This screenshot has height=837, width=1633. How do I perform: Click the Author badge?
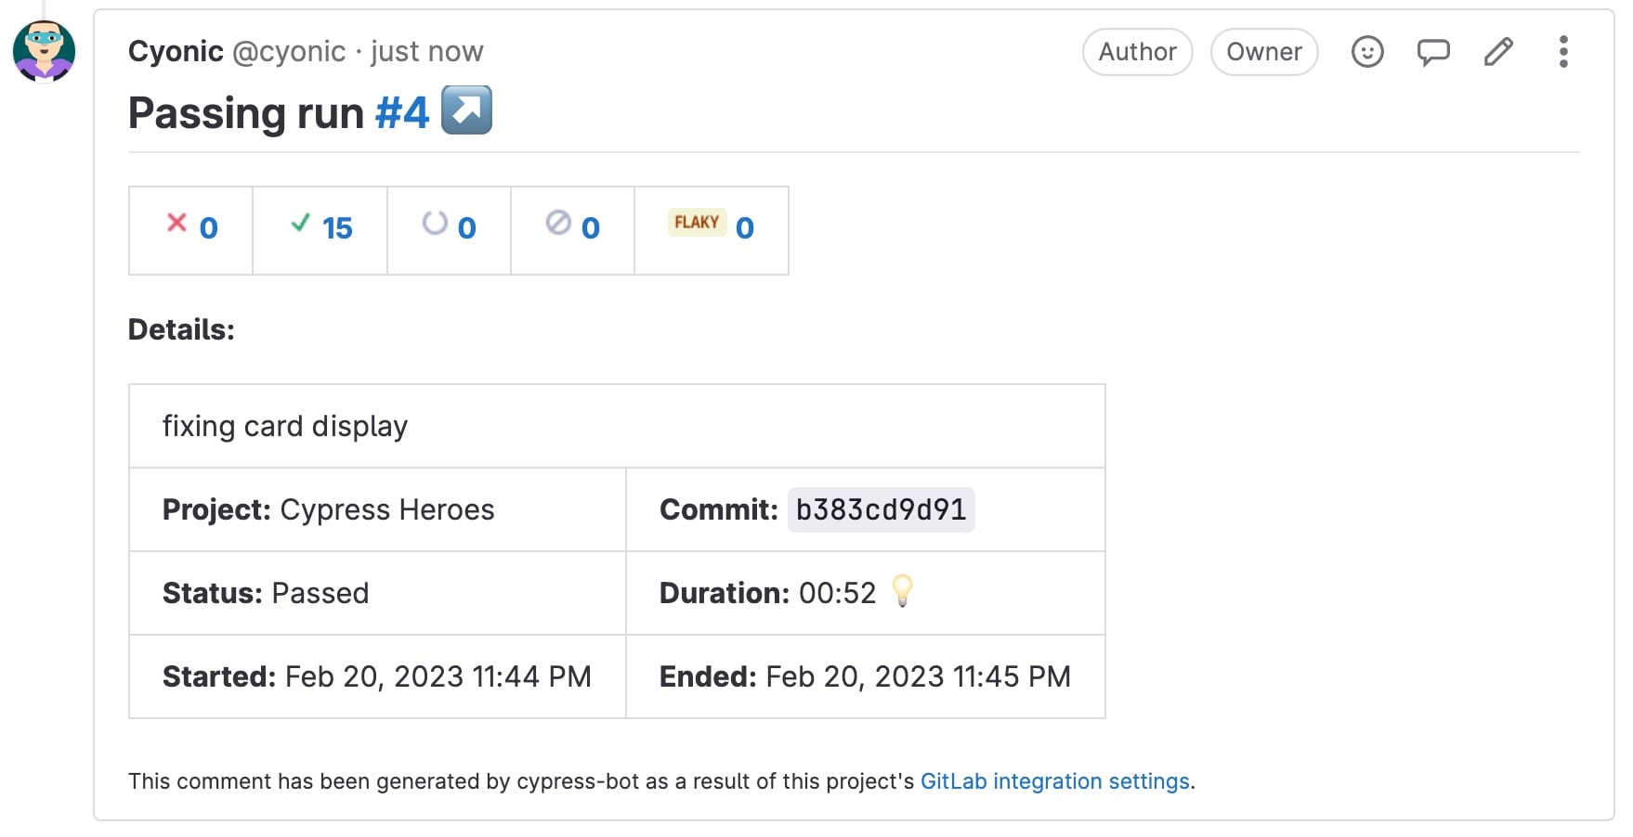point(1137,52)
